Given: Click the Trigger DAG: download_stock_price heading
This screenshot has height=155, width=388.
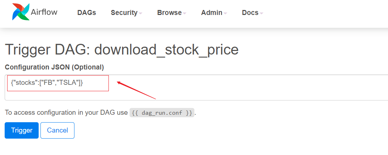Looking at the screenshot, I should click(x=122, y=50).
